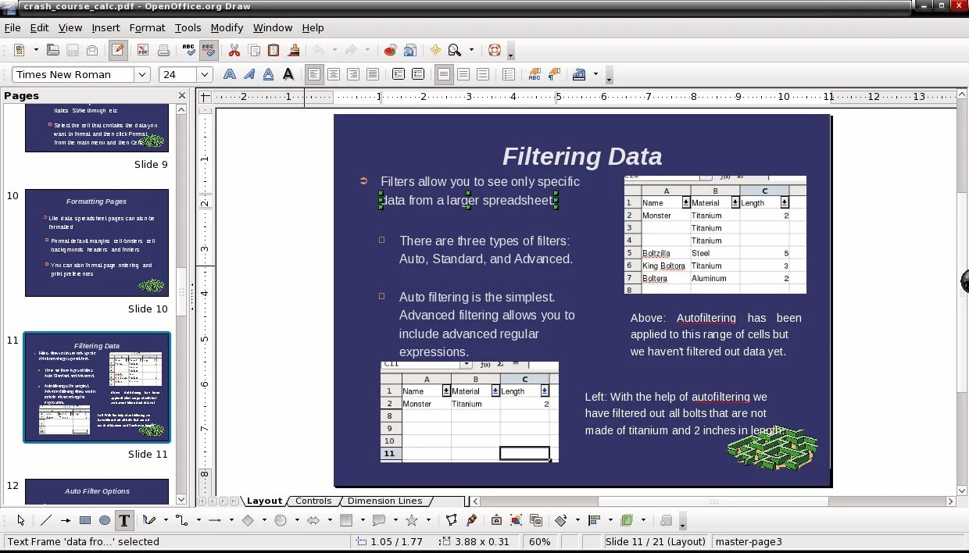This screenshot has width=969, height=553.
Task: Open the File menu
Action: pyautogui.click(x=13, y=27)
